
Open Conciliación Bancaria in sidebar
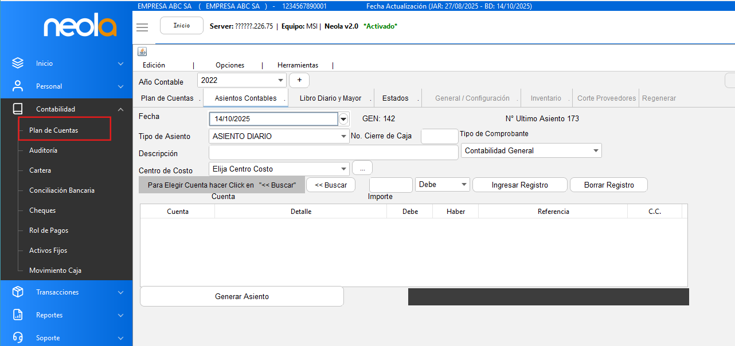pyautogui.click(x=62, y=190)
